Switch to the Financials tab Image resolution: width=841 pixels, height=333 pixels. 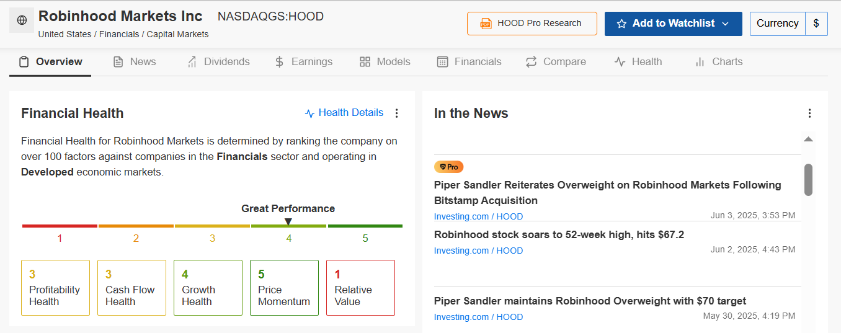pyautogui.click(x=469, y=62)
